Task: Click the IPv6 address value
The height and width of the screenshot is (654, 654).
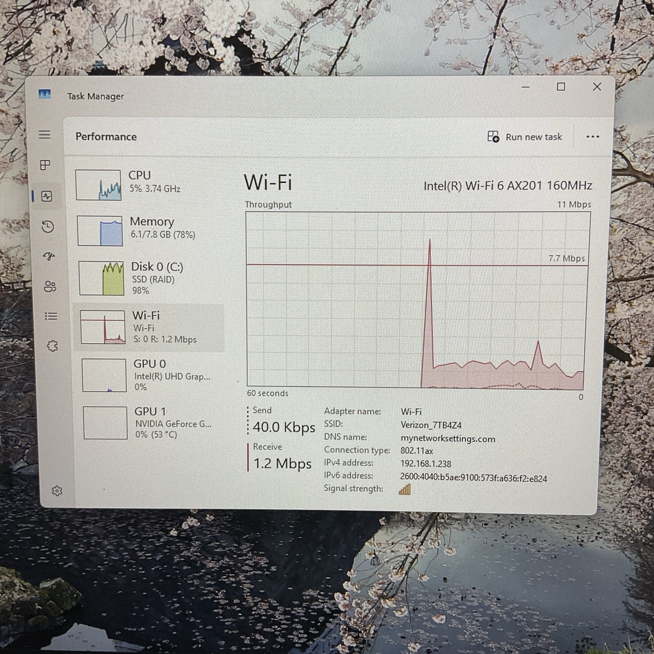Action: [473, 478]
